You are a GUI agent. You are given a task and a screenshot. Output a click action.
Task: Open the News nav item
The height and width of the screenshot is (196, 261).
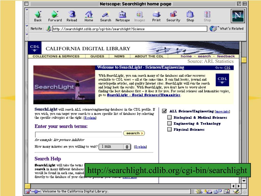pos(119,56)
